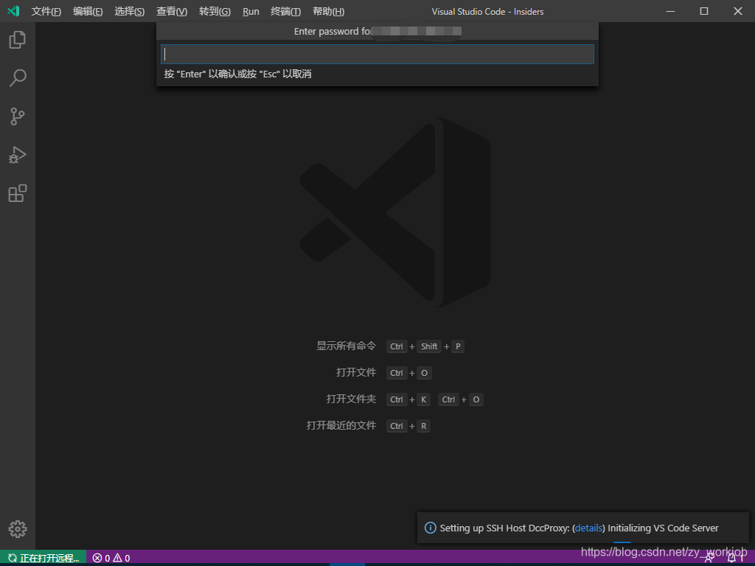Open the Extensions view
The height and width of the screenshot is (566, 755).
(18, 194)
